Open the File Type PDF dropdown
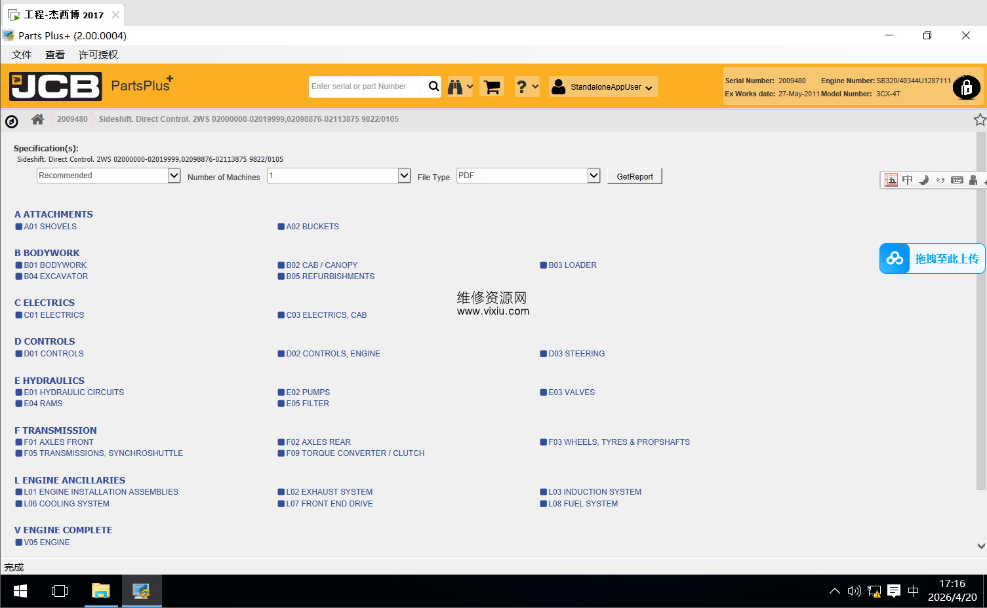This screenshot has width=987, height=608. coord(594,176)
